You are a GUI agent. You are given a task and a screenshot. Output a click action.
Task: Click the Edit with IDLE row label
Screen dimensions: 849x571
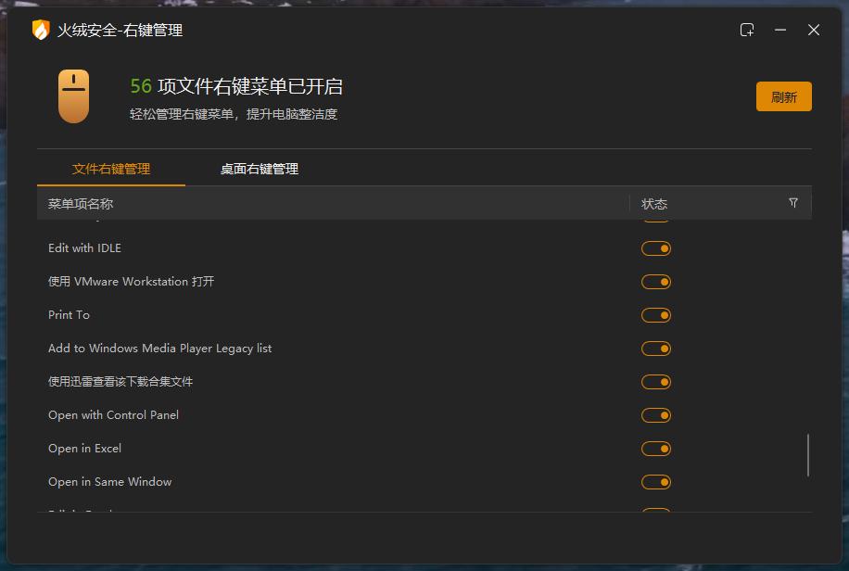pyautogui.click(x=84, y=248)
